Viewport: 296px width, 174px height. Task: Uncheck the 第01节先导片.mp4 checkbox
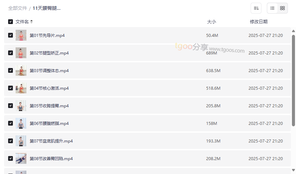click(10, 35)
